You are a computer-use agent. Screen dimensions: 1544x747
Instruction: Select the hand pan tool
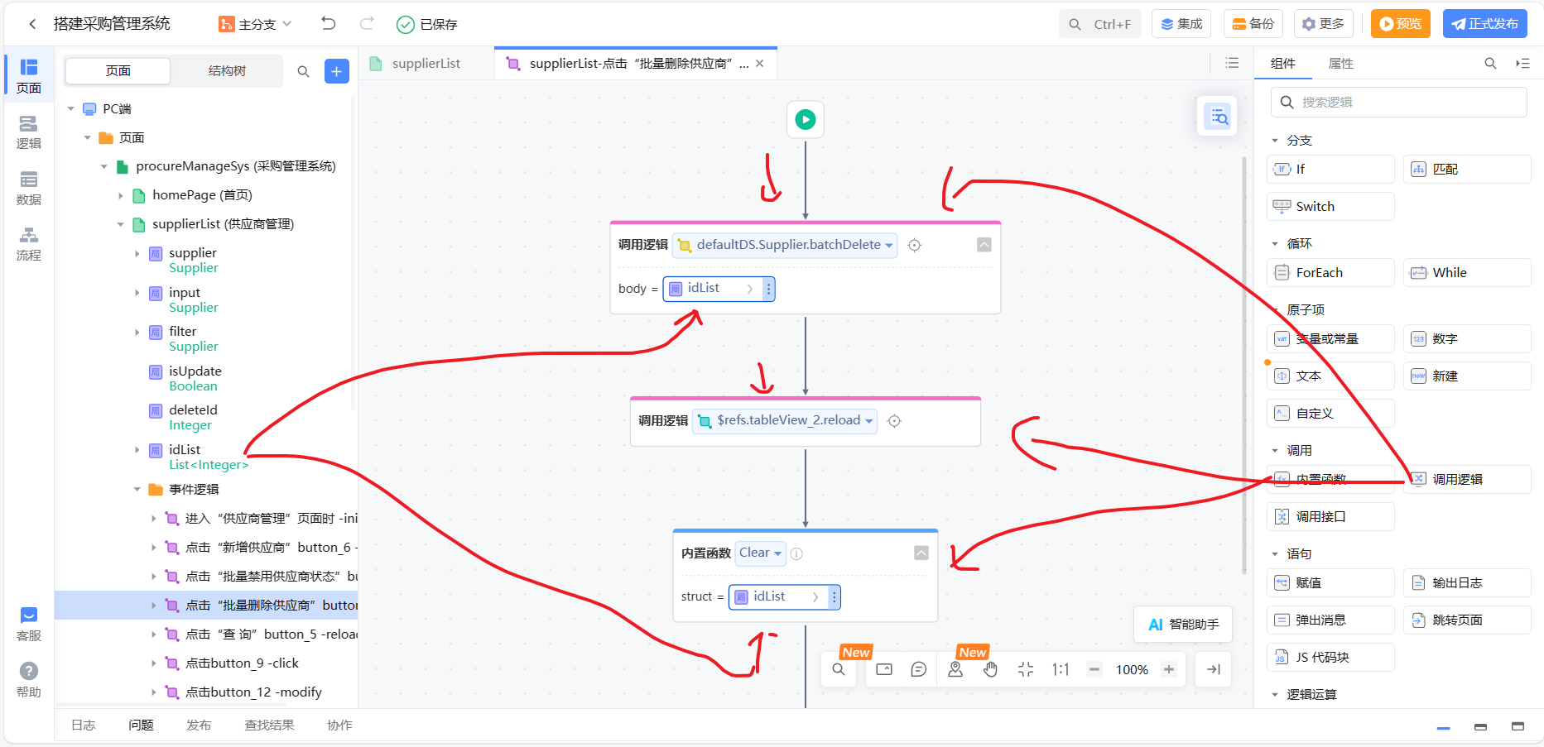click(990, 669)
